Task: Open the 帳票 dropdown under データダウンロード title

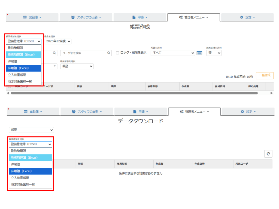Action: click(x=31, y=130)
